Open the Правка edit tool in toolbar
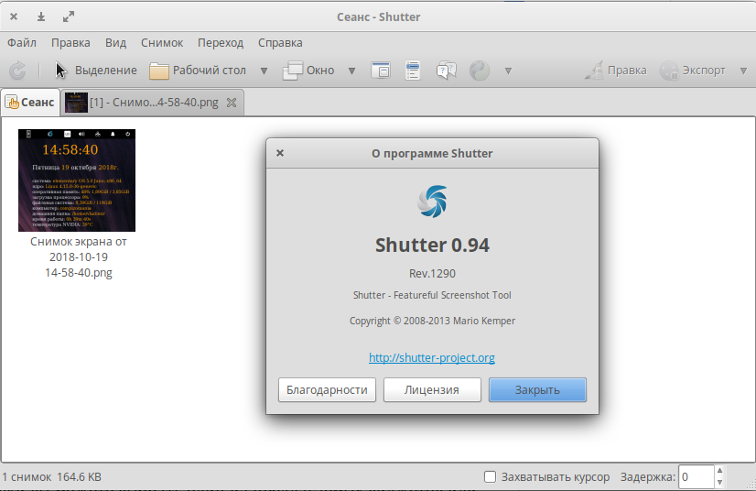This screenshot has width=756, height=491. [x=616, y=71]
